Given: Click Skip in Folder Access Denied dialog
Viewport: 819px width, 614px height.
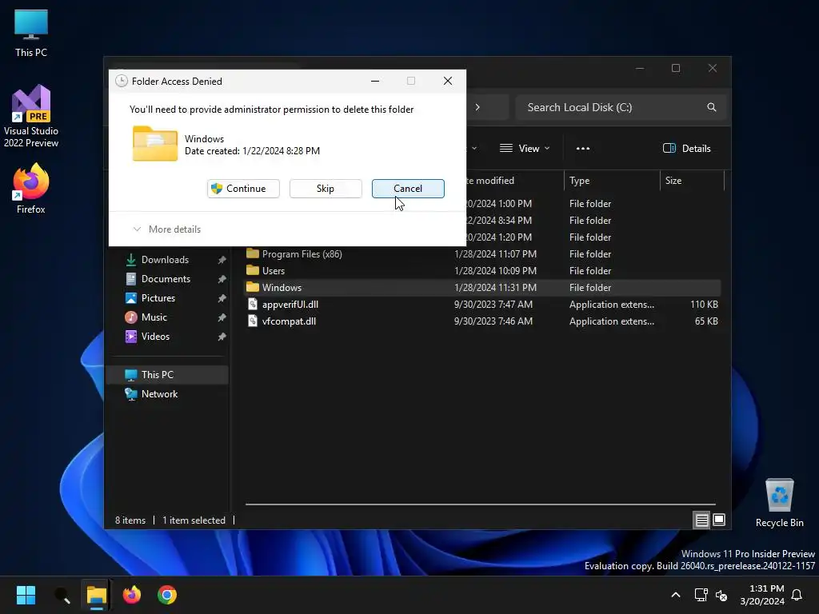Looking at the screenshot, I should (326, 189).
